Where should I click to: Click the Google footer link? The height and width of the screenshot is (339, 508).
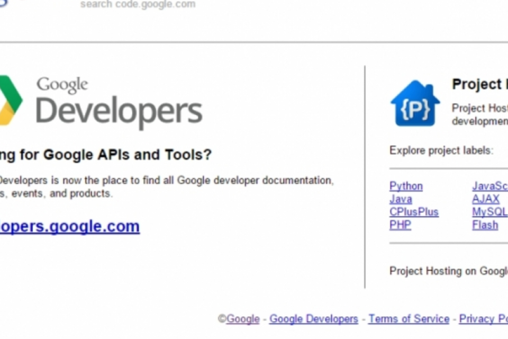(x=243, y=319)
